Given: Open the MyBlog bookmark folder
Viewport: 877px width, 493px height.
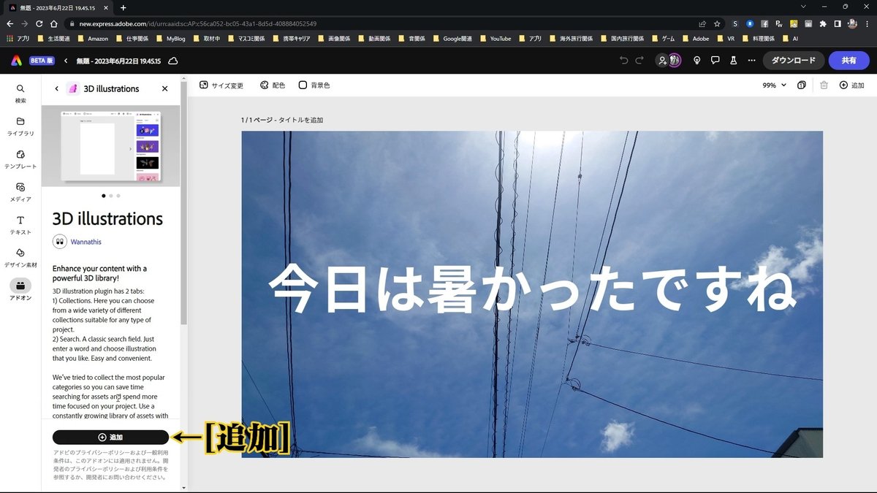Looking at the screenshot, I should (170, 38).
